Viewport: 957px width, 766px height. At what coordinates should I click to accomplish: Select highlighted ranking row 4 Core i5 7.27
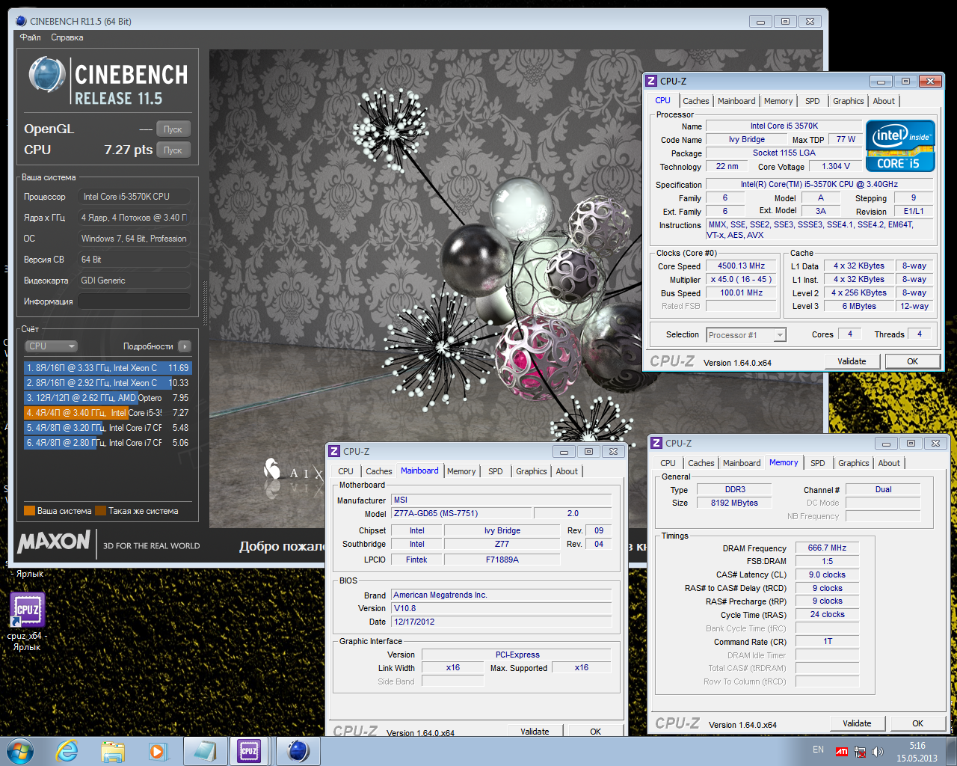[x=108, y=413]
